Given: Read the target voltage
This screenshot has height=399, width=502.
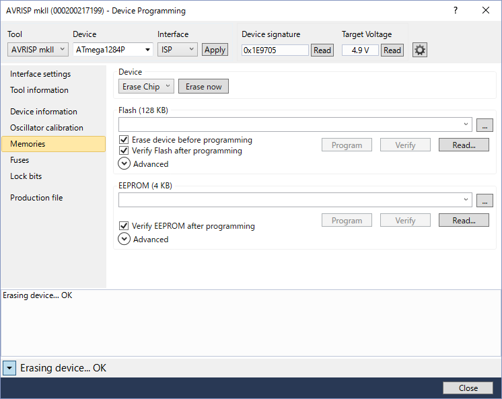Looking at the screenshot, I should click(x=392, y=50).
